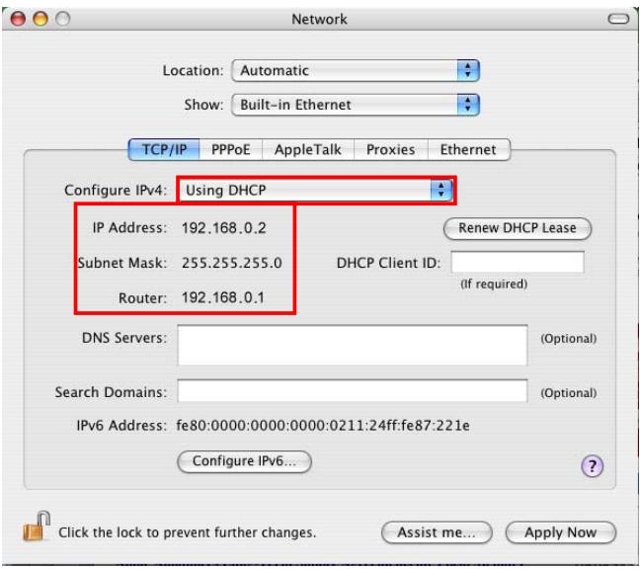Click the subnet mask value 255.255.255.0
Image resolution: width=640 pixels, height=569 pixels.
232,263
